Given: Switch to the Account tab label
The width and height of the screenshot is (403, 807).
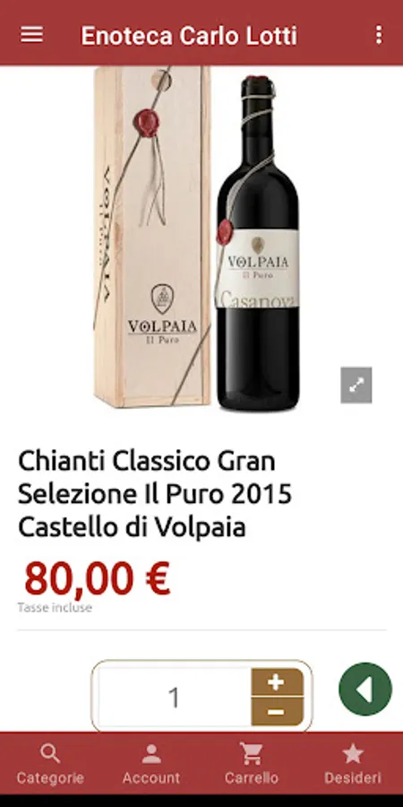Looking at the screenshot, I should pos(151,777).
